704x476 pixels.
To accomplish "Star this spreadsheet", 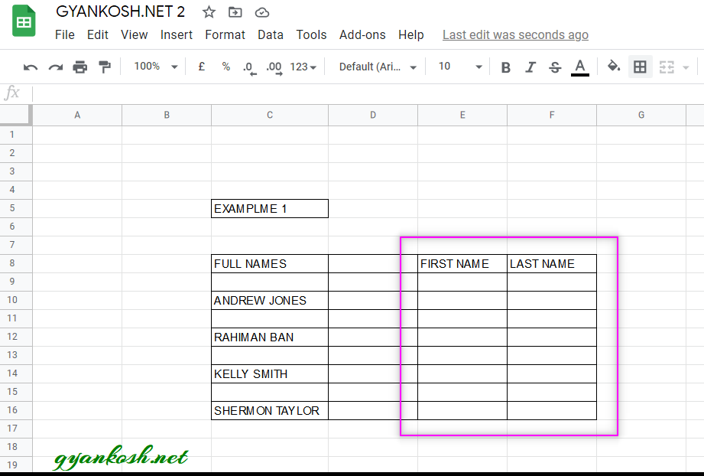I will point(208,12).
